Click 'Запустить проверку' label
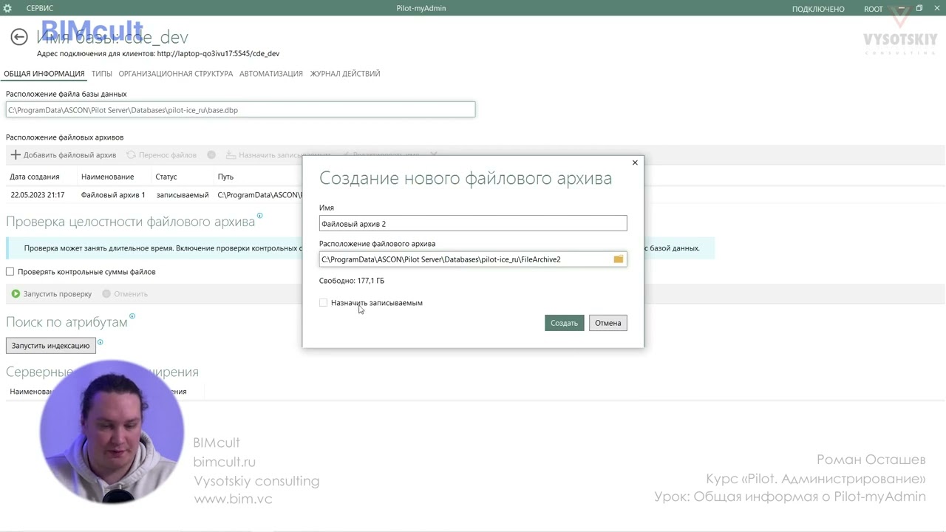Screen dimensions: 946x532 [58, 294]
